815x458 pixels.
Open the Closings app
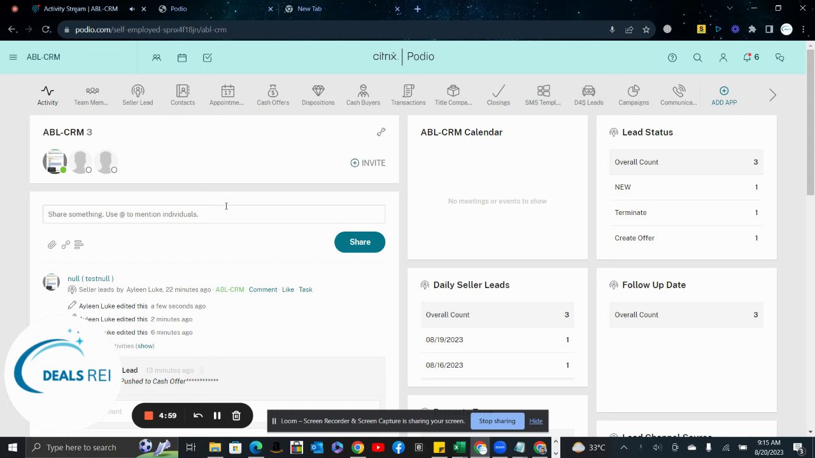(498, 95)
